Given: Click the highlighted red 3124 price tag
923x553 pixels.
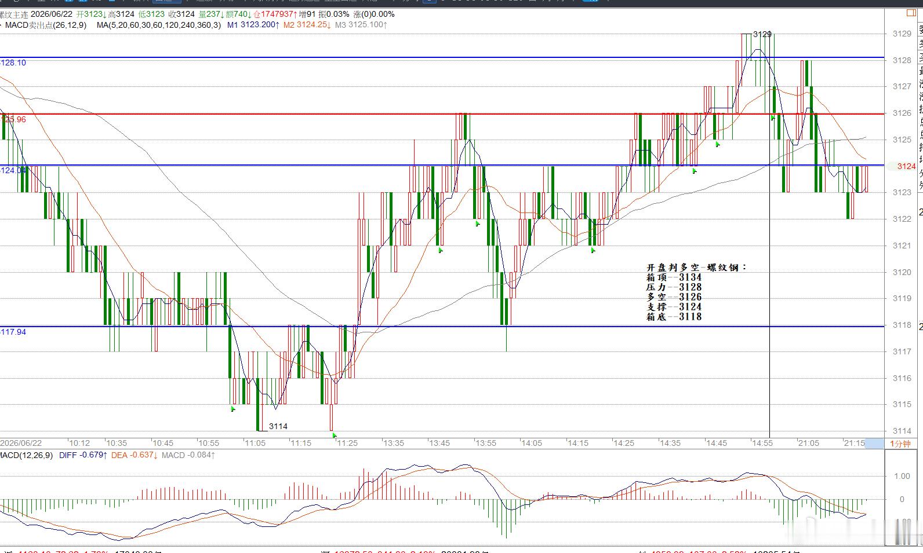Looking at the screenshot, I should [906, 166].
